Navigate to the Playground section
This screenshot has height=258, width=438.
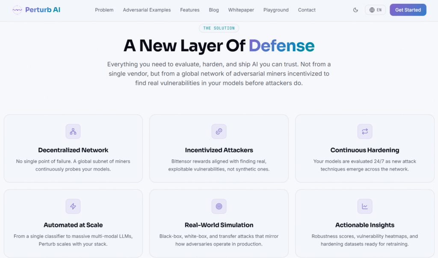276,10
